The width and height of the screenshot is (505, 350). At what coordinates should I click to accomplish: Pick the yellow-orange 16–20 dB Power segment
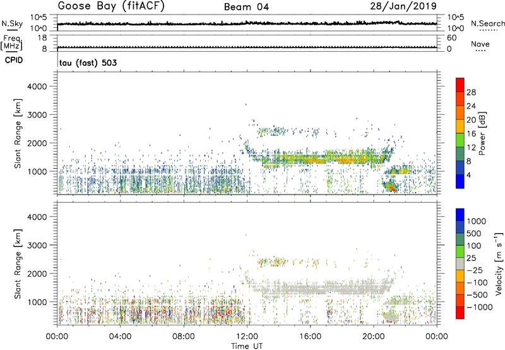pos(460,126)
